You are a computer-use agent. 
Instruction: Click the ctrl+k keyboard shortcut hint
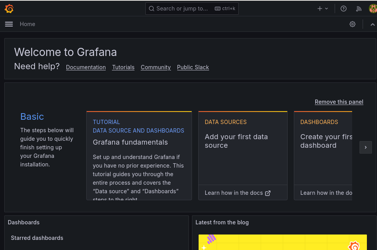point(225,9)
